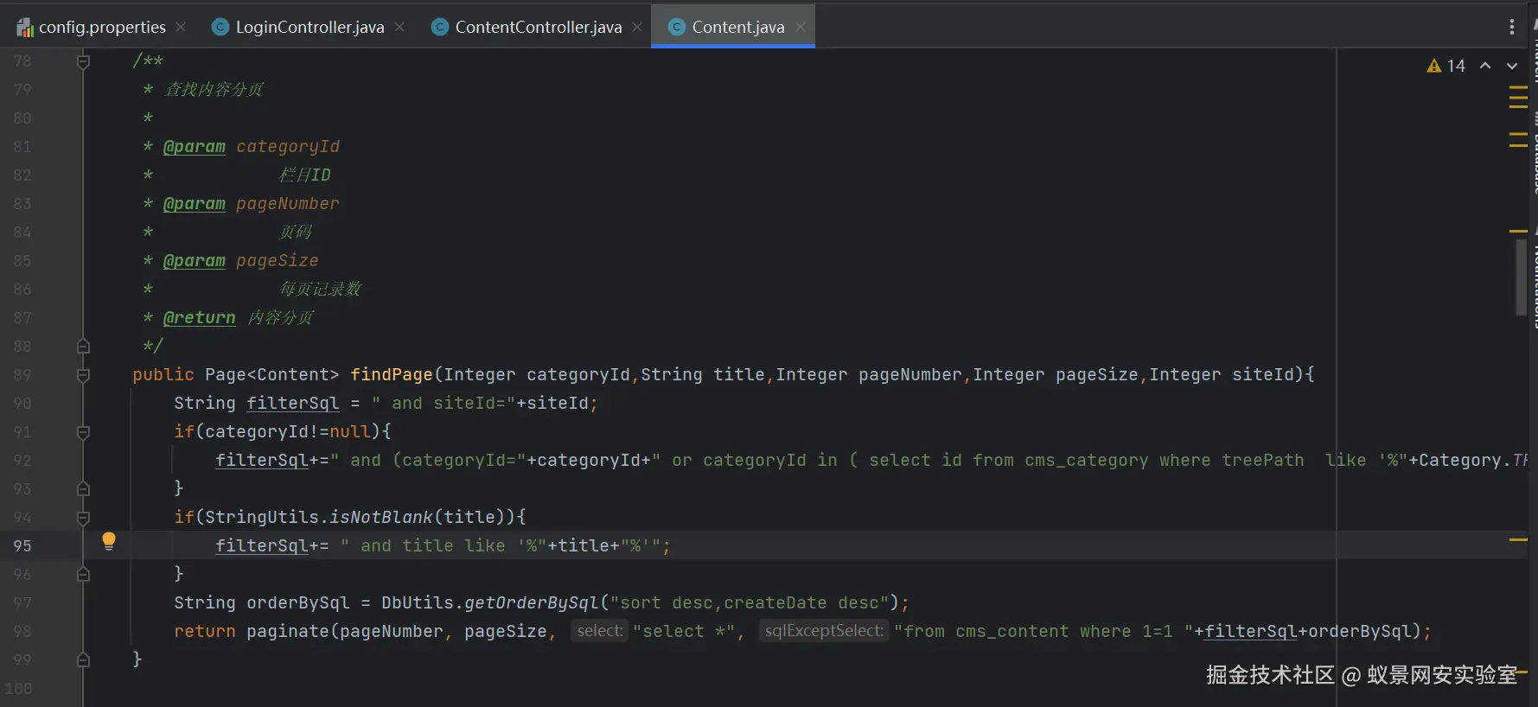Switch to ContentController.java tab
The image size is (1538, 707).
click(x=538, y=27)
